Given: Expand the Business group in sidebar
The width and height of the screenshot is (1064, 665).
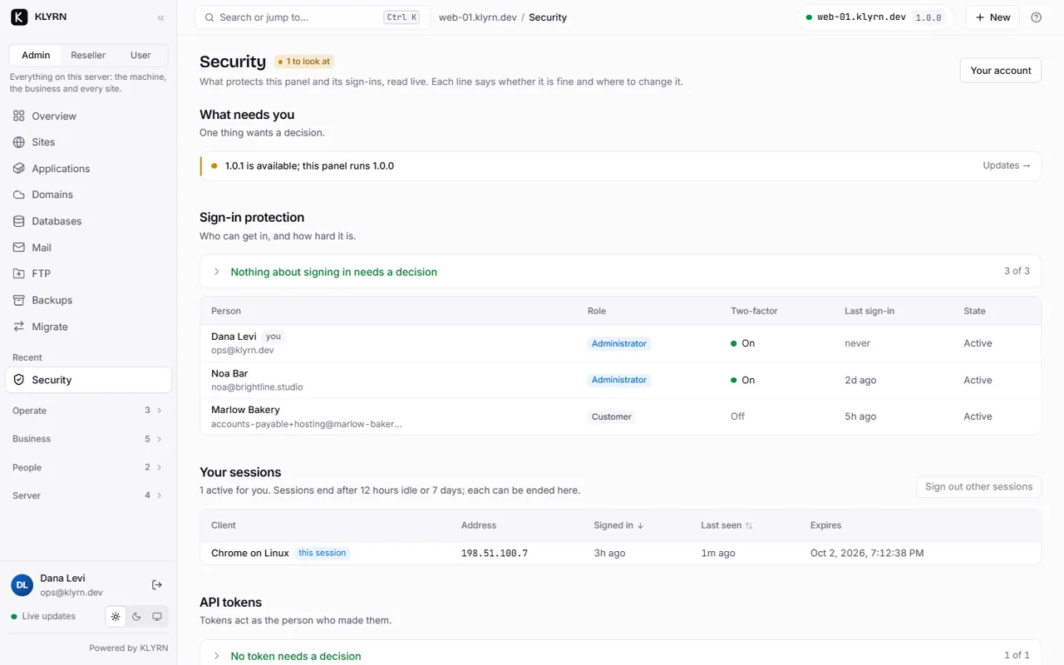Looking at the screenshot, I should click(88, 439).
